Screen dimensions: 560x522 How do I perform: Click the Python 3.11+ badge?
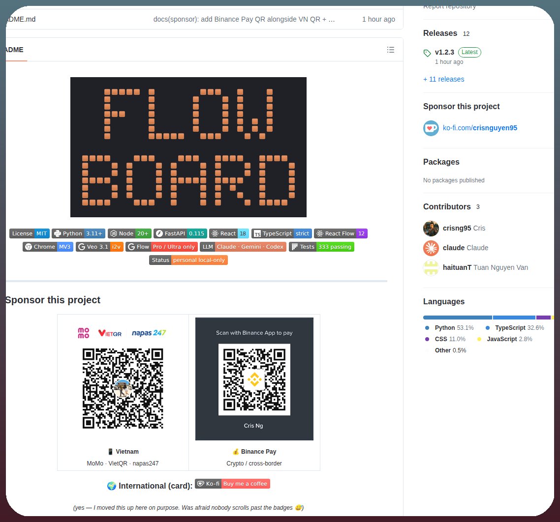[79, 233]
